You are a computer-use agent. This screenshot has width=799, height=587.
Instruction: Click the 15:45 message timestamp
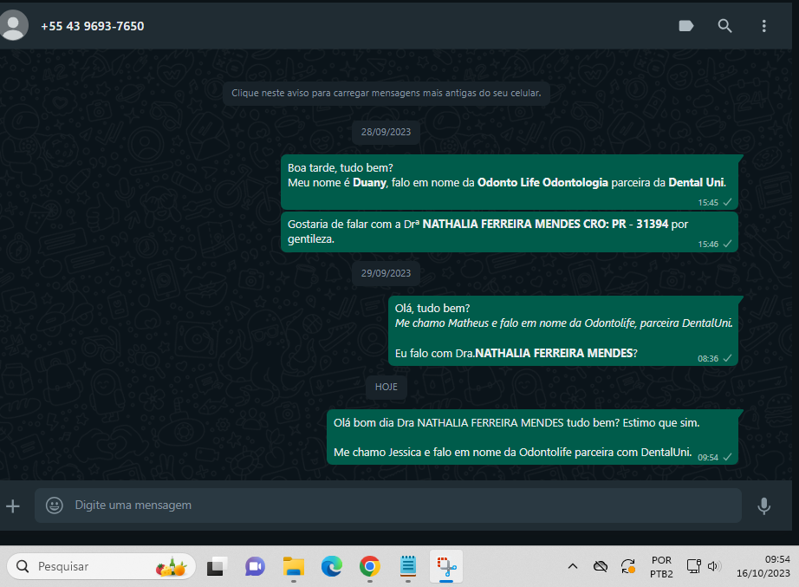(x=708, y=203)
